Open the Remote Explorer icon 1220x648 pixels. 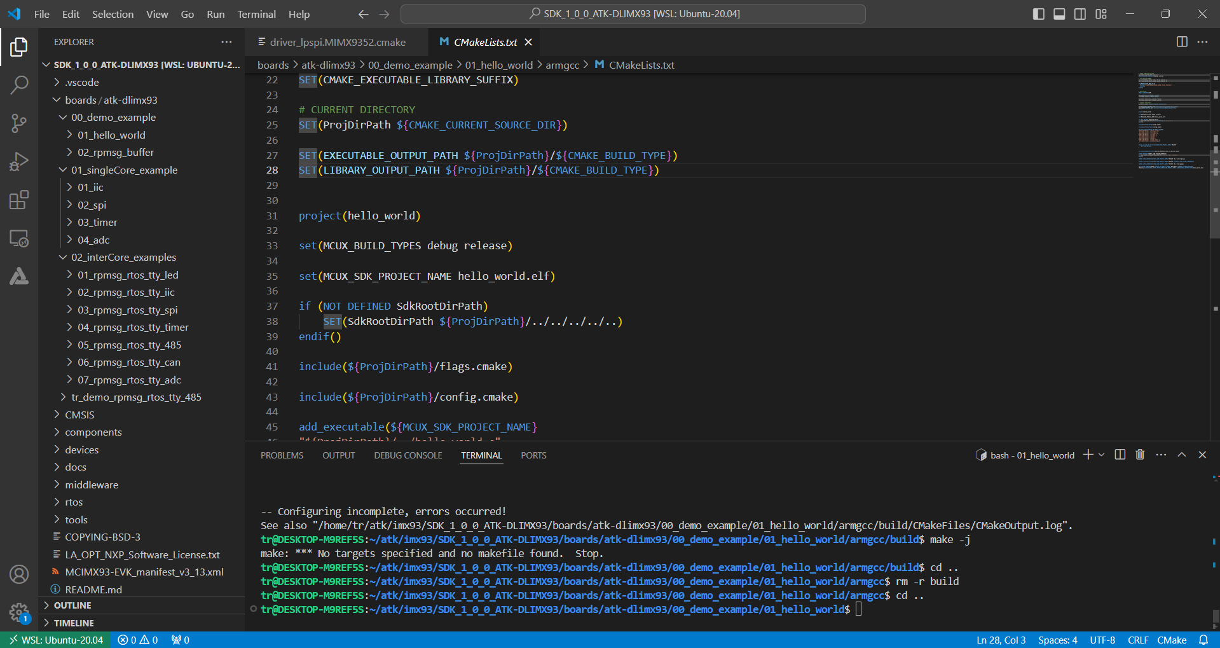click(19, 238)
